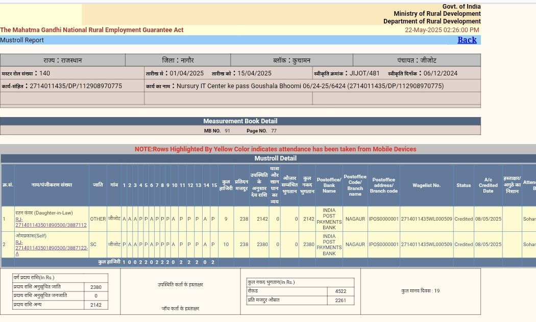Click the 'कुल हाजिरी' column header
This screenshot has width=536, height=322.
pos(226,185)
